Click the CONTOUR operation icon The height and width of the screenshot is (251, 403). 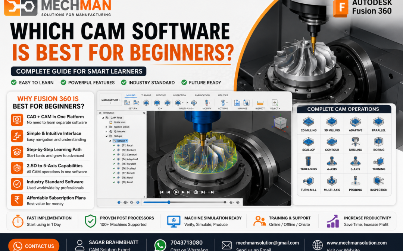332,141
